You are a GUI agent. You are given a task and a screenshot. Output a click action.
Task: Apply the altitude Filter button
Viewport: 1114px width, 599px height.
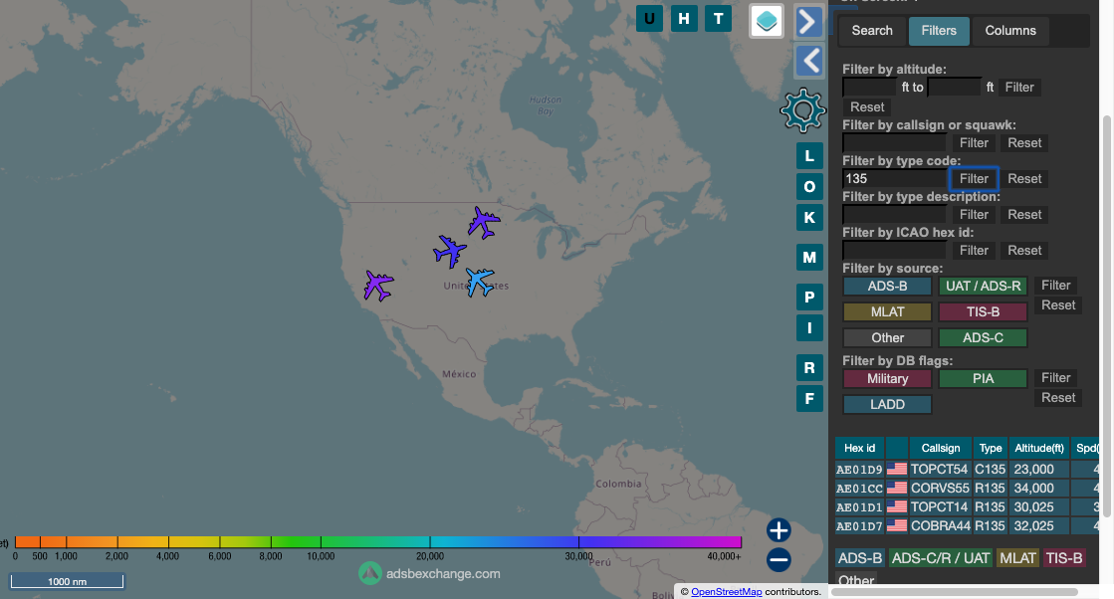point(1018,88)
